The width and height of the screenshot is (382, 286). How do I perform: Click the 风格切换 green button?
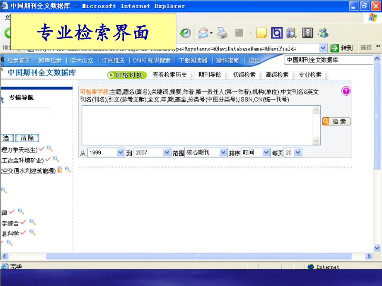tap(127, 75)
